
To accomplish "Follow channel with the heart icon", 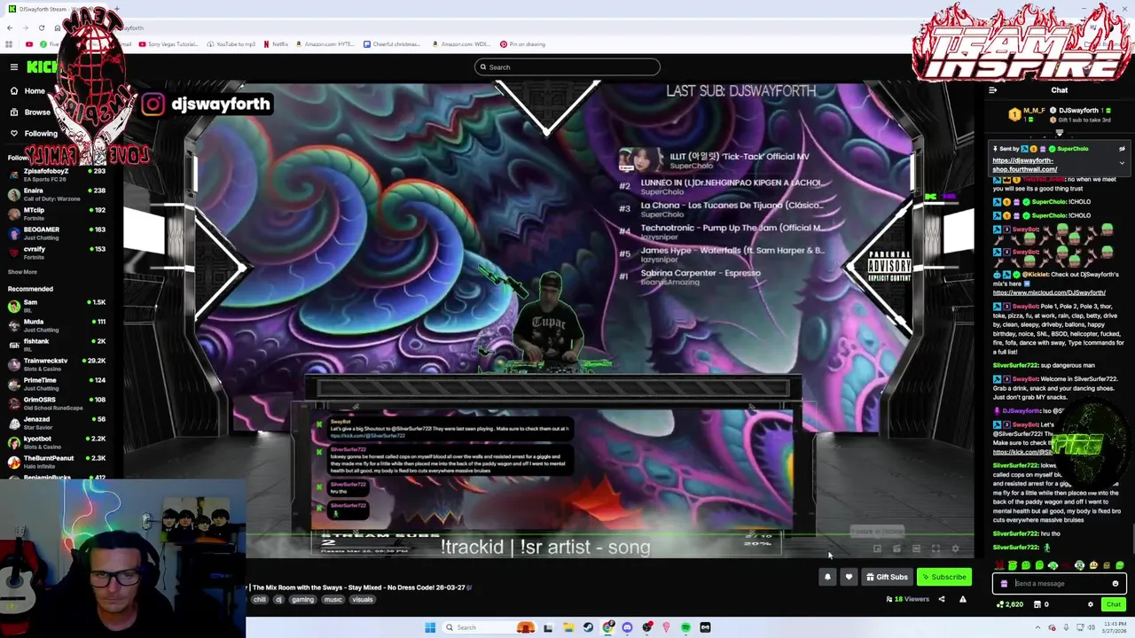I will click(849, 577).
